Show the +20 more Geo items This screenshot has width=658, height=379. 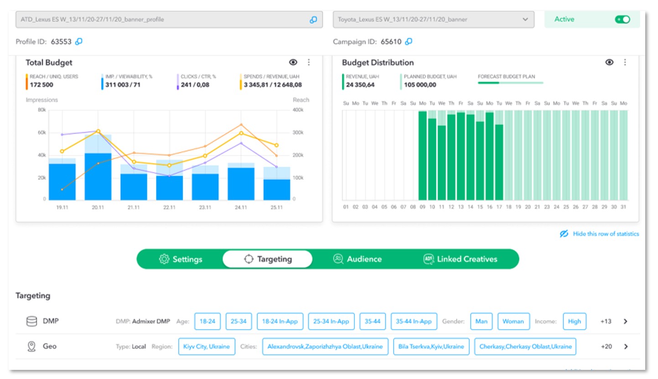coord(606,347)
